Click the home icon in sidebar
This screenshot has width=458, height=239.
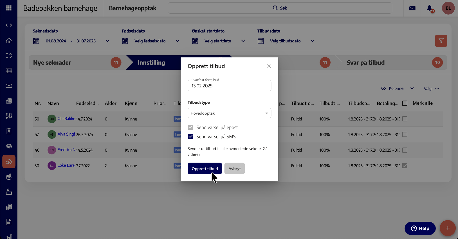[9, 40]
